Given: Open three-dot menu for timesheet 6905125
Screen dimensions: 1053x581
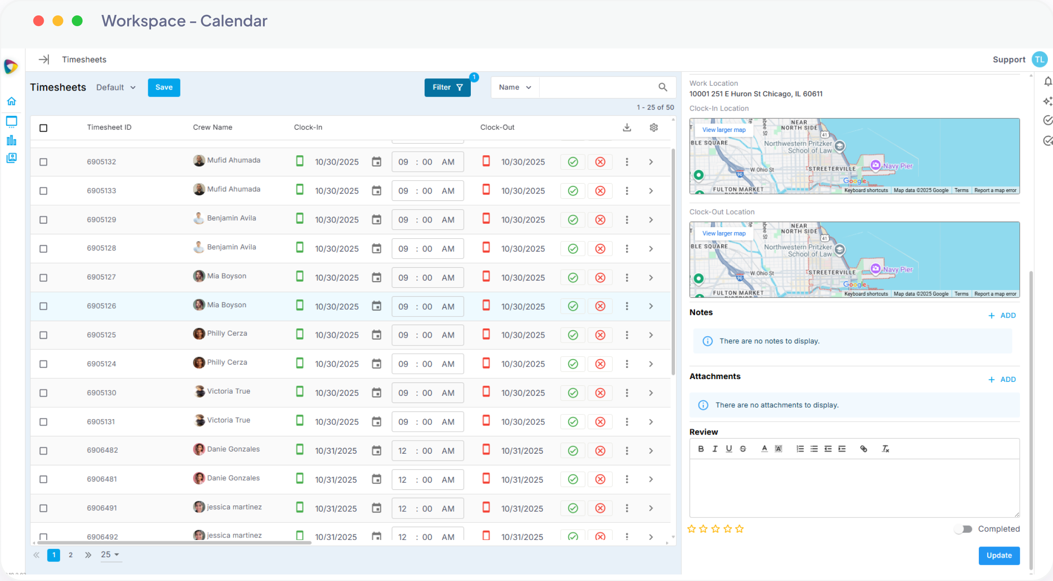Looking at the screenshot, I should (627, 335).
